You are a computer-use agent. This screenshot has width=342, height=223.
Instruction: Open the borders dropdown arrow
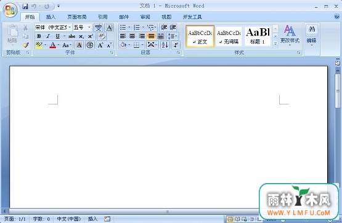pos(142,45)
